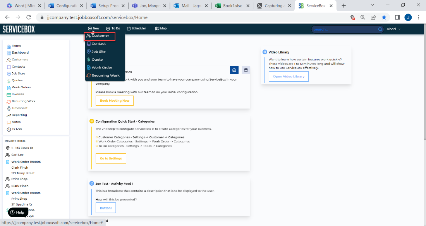The image size is (426, 226).
Task: Open the To Do menu
Action: pos(113,29)
